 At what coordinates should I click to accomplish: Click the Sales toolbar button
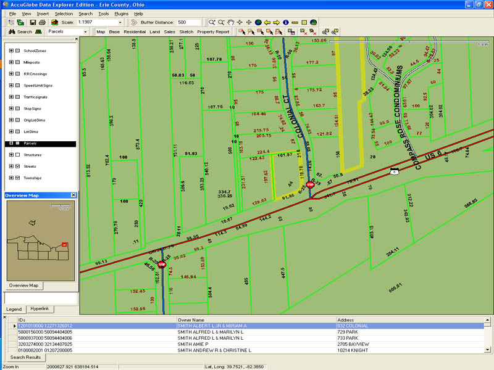point(169,32)
